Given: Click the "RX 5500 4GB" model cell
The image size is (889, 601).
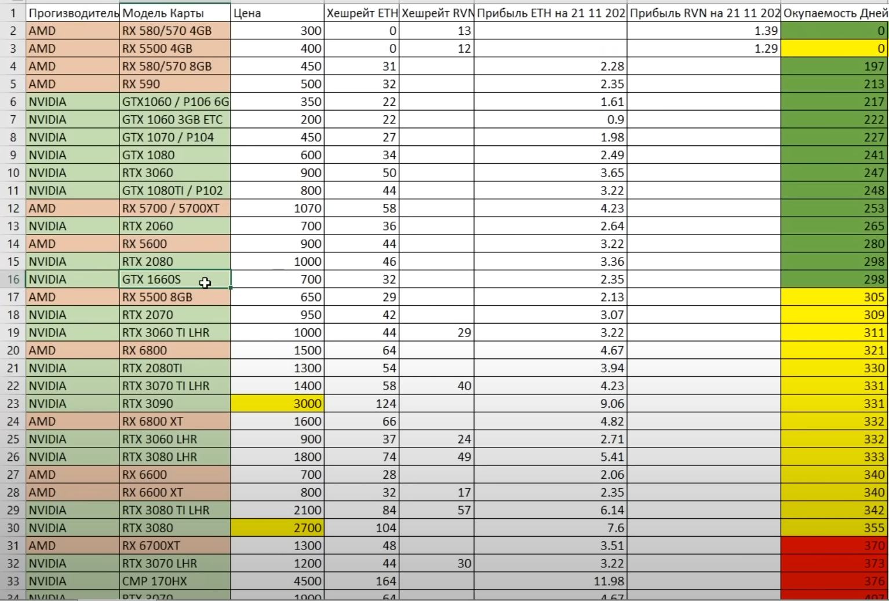Looking at the screenshot, I should pyautogui.click(x=175, y=49).
